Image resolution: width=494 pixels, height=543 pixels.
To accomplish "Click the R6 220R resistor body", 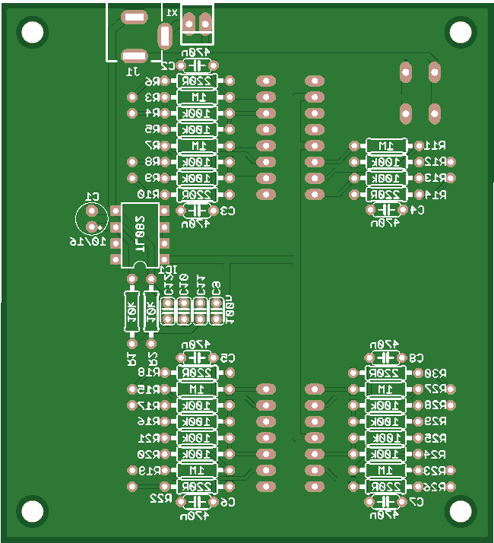I will coord(197,81).
